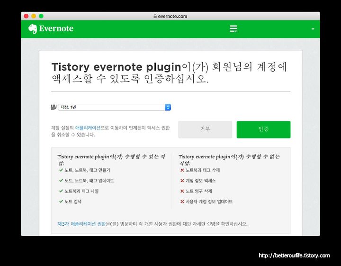Screen dimensions: 341x266
Task: Click the green fullscreen window button
Action: (x=41, y=16)
